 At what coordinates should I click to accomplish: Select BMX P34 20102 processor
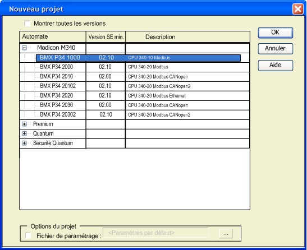135,86
